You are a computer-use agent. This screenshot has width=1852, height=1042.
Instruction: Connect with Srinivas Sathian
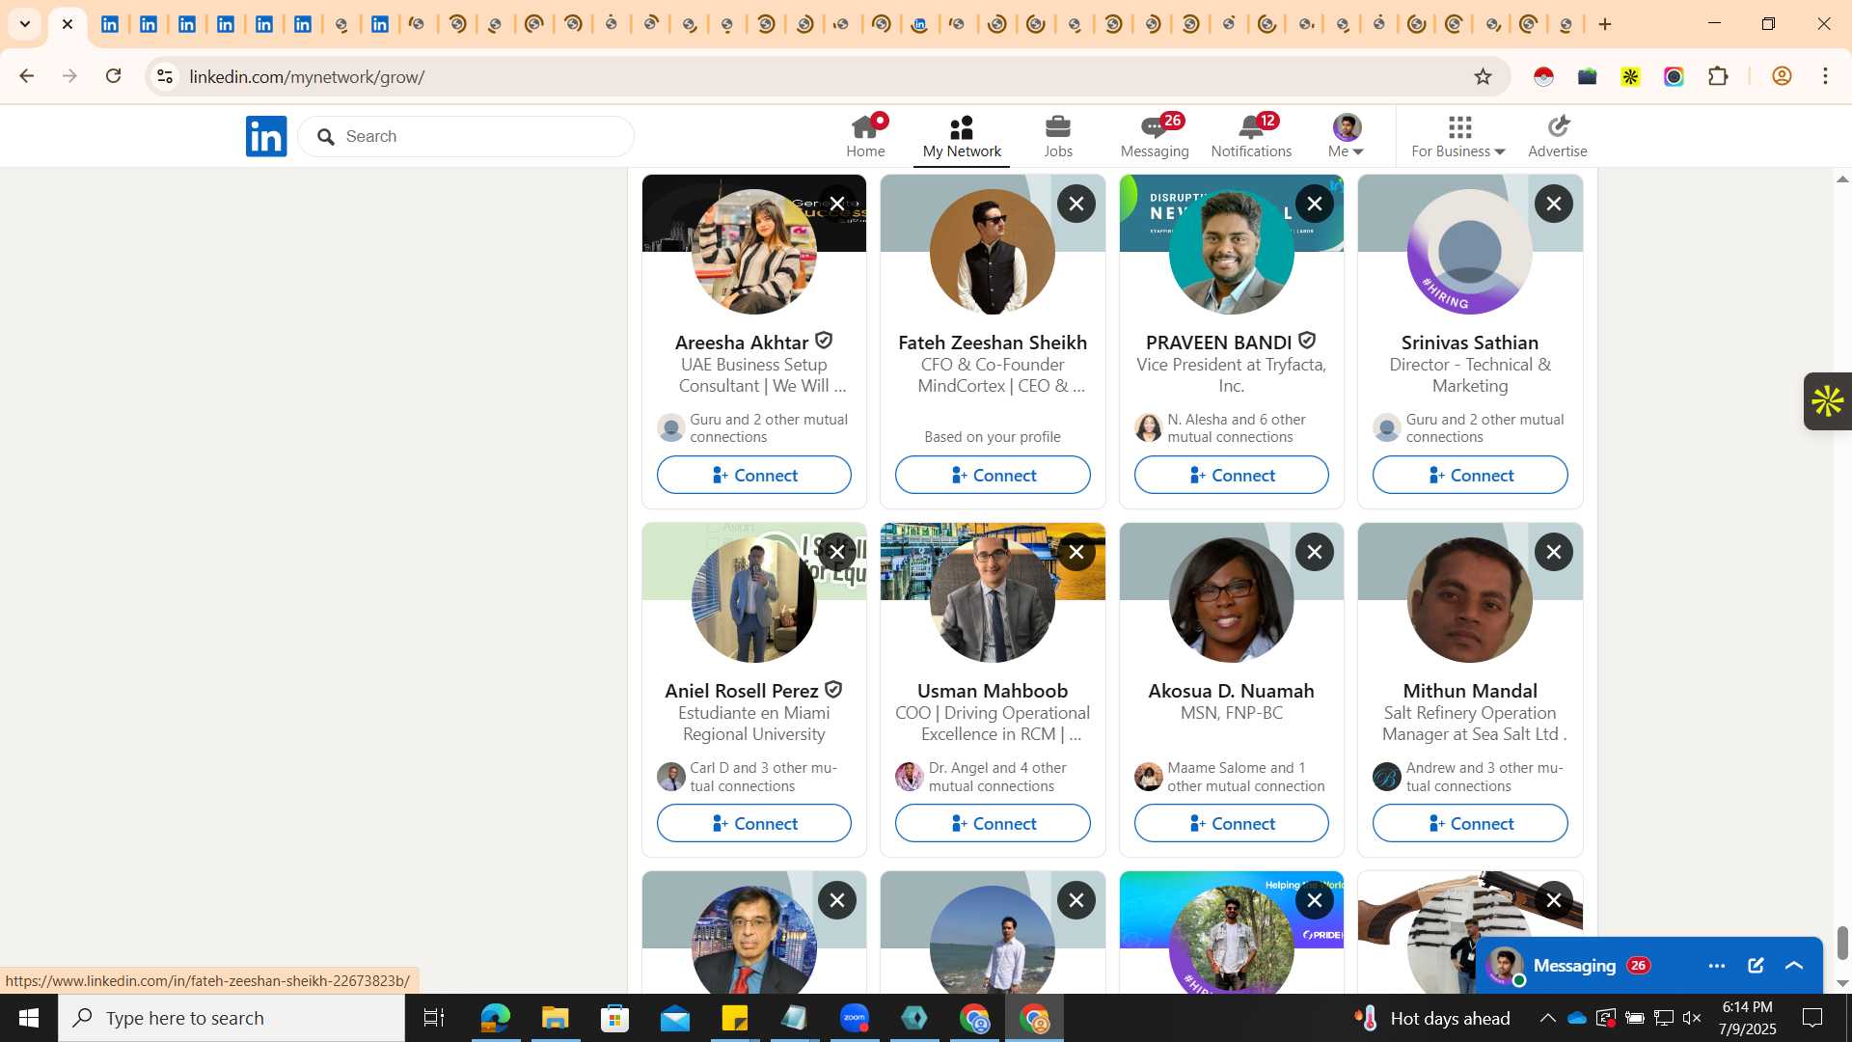1470,475
